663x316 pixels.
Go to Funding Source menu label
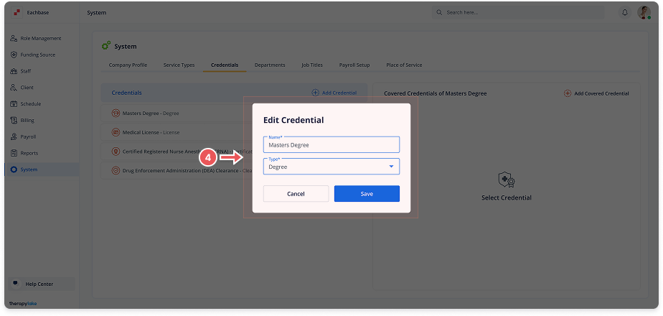click(37, 55)
